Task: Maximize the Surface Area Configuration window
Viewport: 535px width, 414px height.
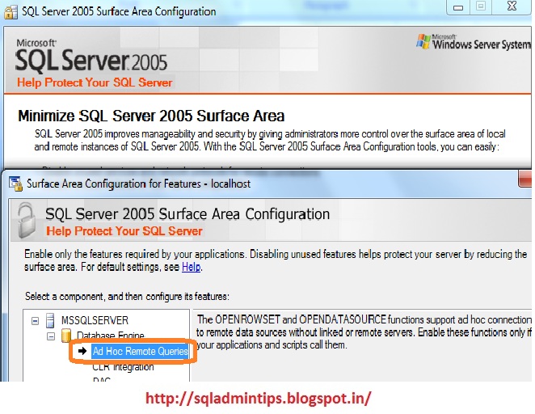Action: (481, 6)
